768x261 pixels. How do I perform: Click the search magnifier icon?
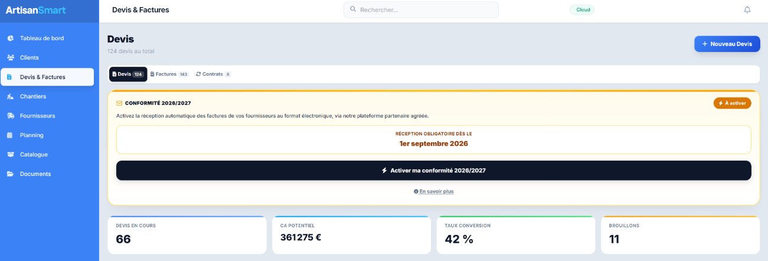353,9
